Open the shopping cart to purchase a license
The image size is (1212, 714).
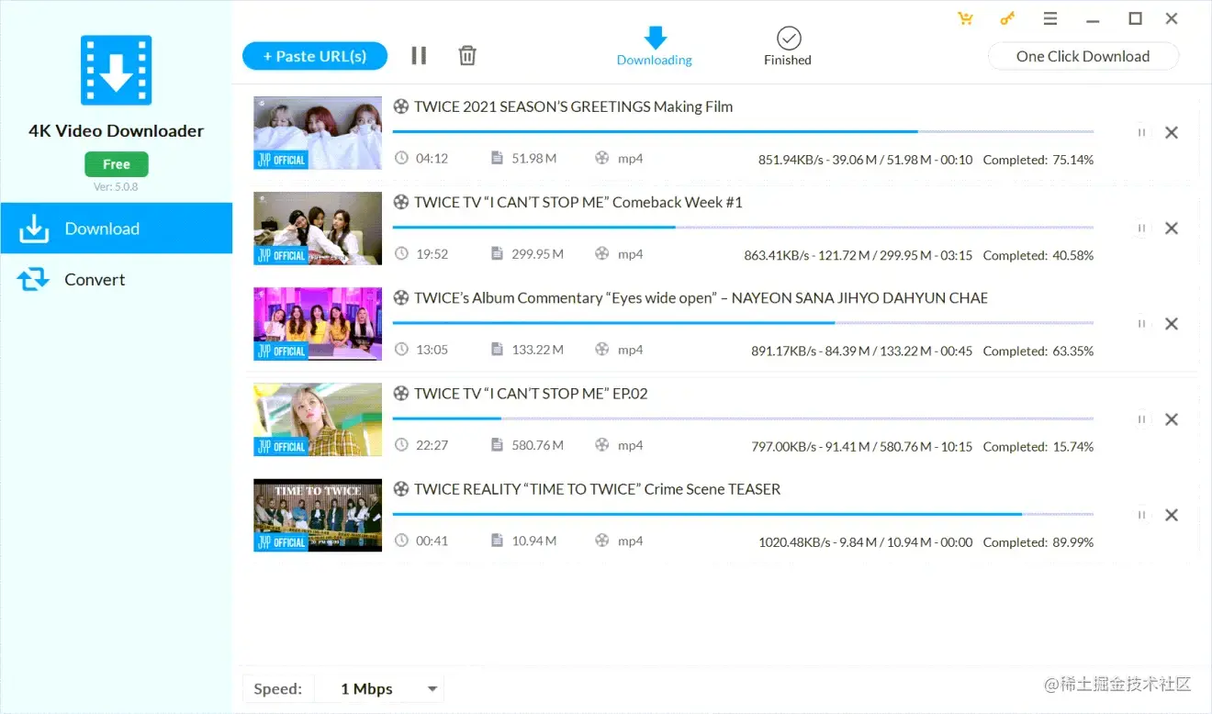(x=965, y=18)
